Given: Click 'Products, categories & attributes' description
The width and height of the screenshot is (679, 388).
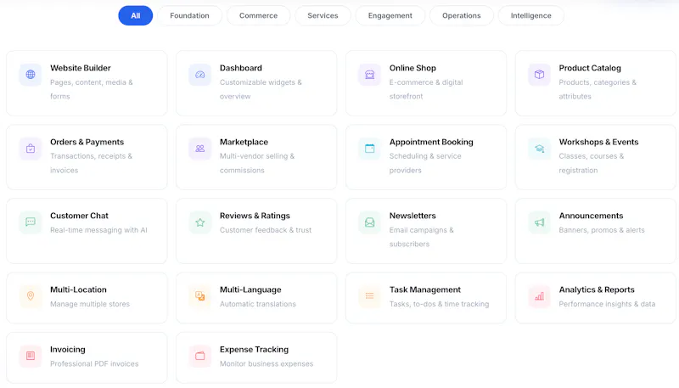Looking at the screenshot, I should tap(598, 89).
